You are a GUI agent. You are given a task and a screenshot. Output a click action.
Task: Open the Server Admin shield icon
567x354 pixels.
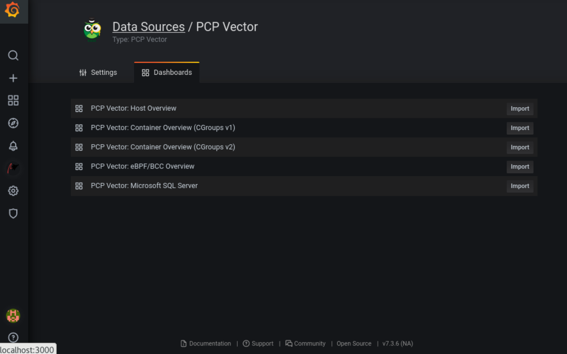click(x=13, y=213)
